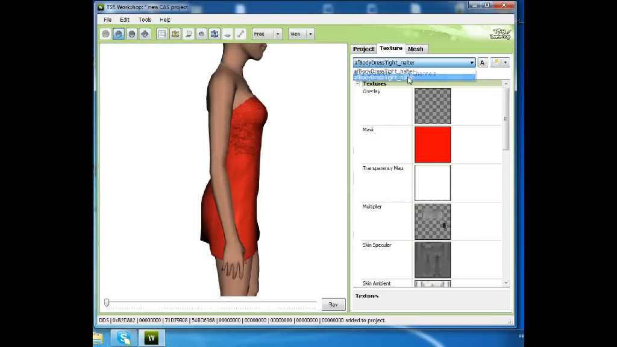
Task: Click the square wireframe grid toolbar icon
Action: tap(162, 34)
